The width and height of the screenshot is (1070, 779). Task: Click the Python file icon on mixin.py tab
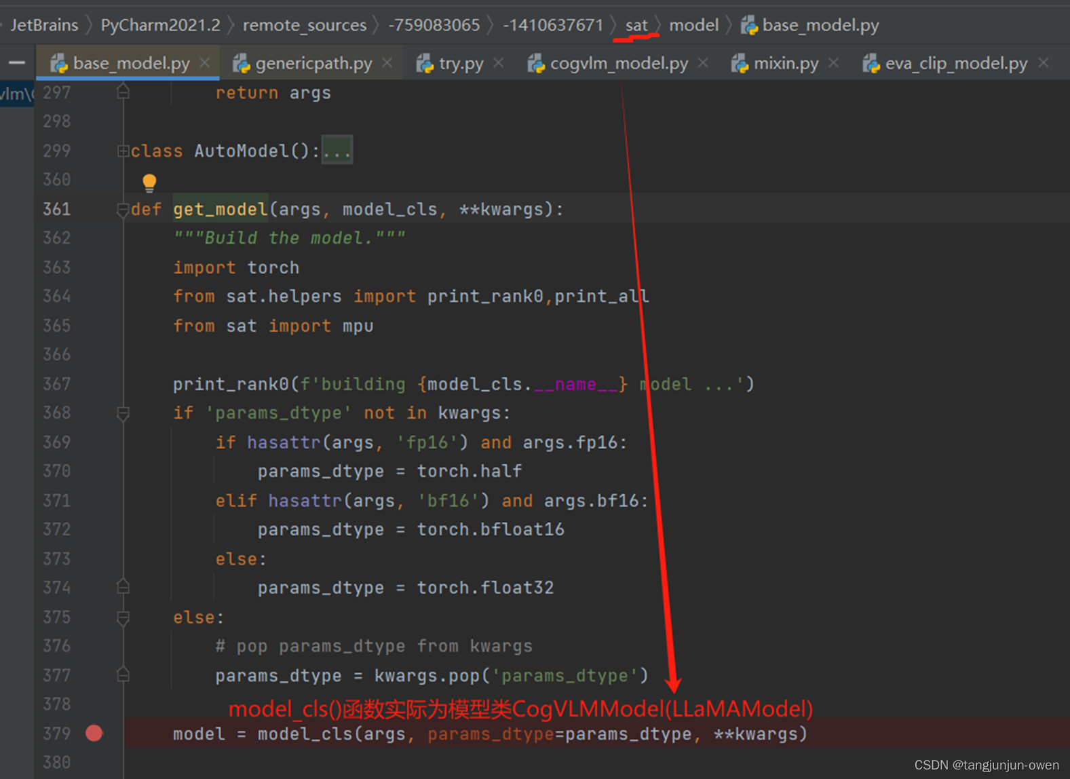coord(740,64)
